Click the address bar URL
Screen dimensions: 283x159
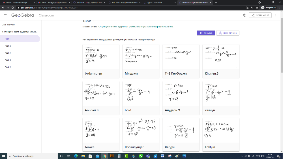(49, 8)
